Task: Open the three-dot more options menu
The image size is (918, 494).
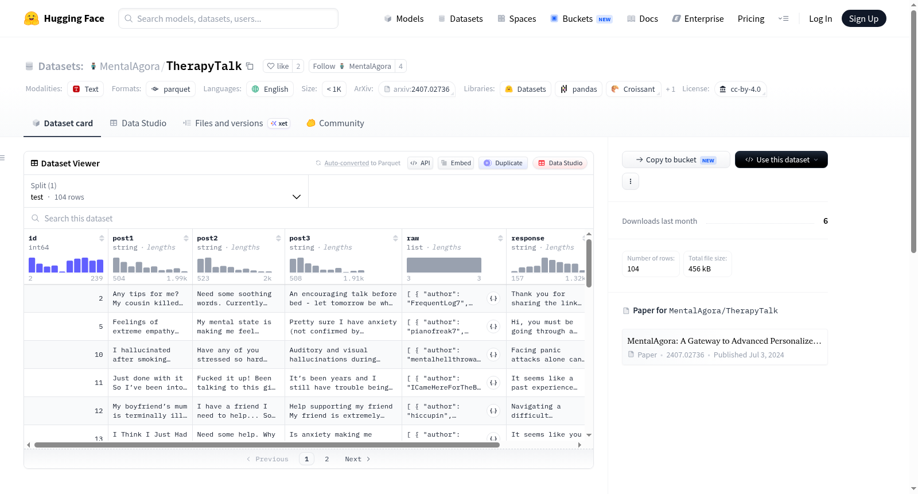Action: 631,181
